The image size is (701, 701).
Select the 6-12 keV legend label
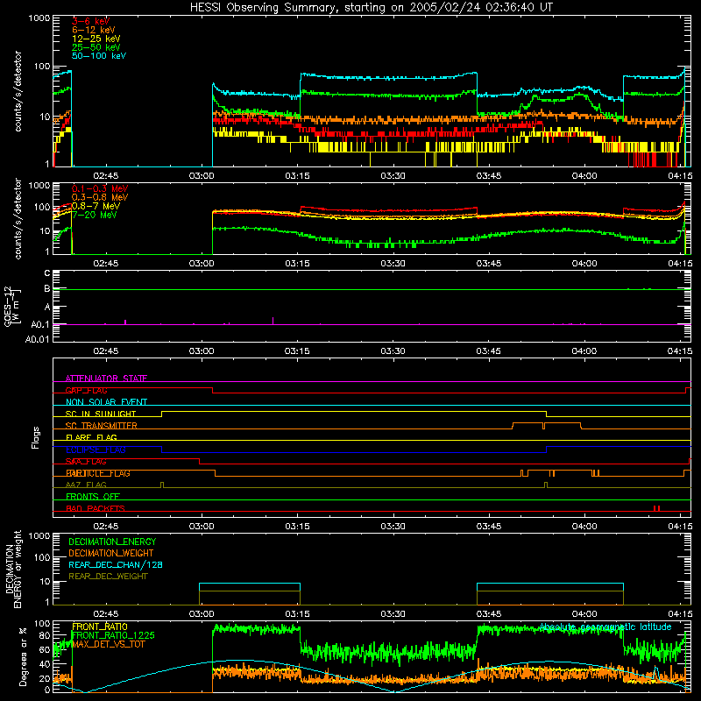click(94, 30)
